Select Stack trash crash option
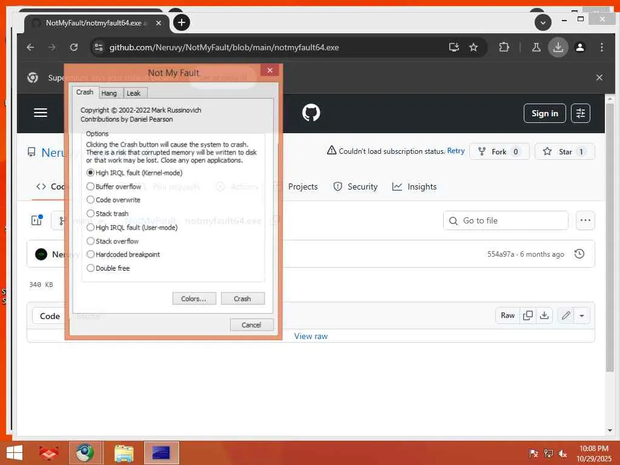The width and height of the screenshot is (620, 465). tap(107, 214)
